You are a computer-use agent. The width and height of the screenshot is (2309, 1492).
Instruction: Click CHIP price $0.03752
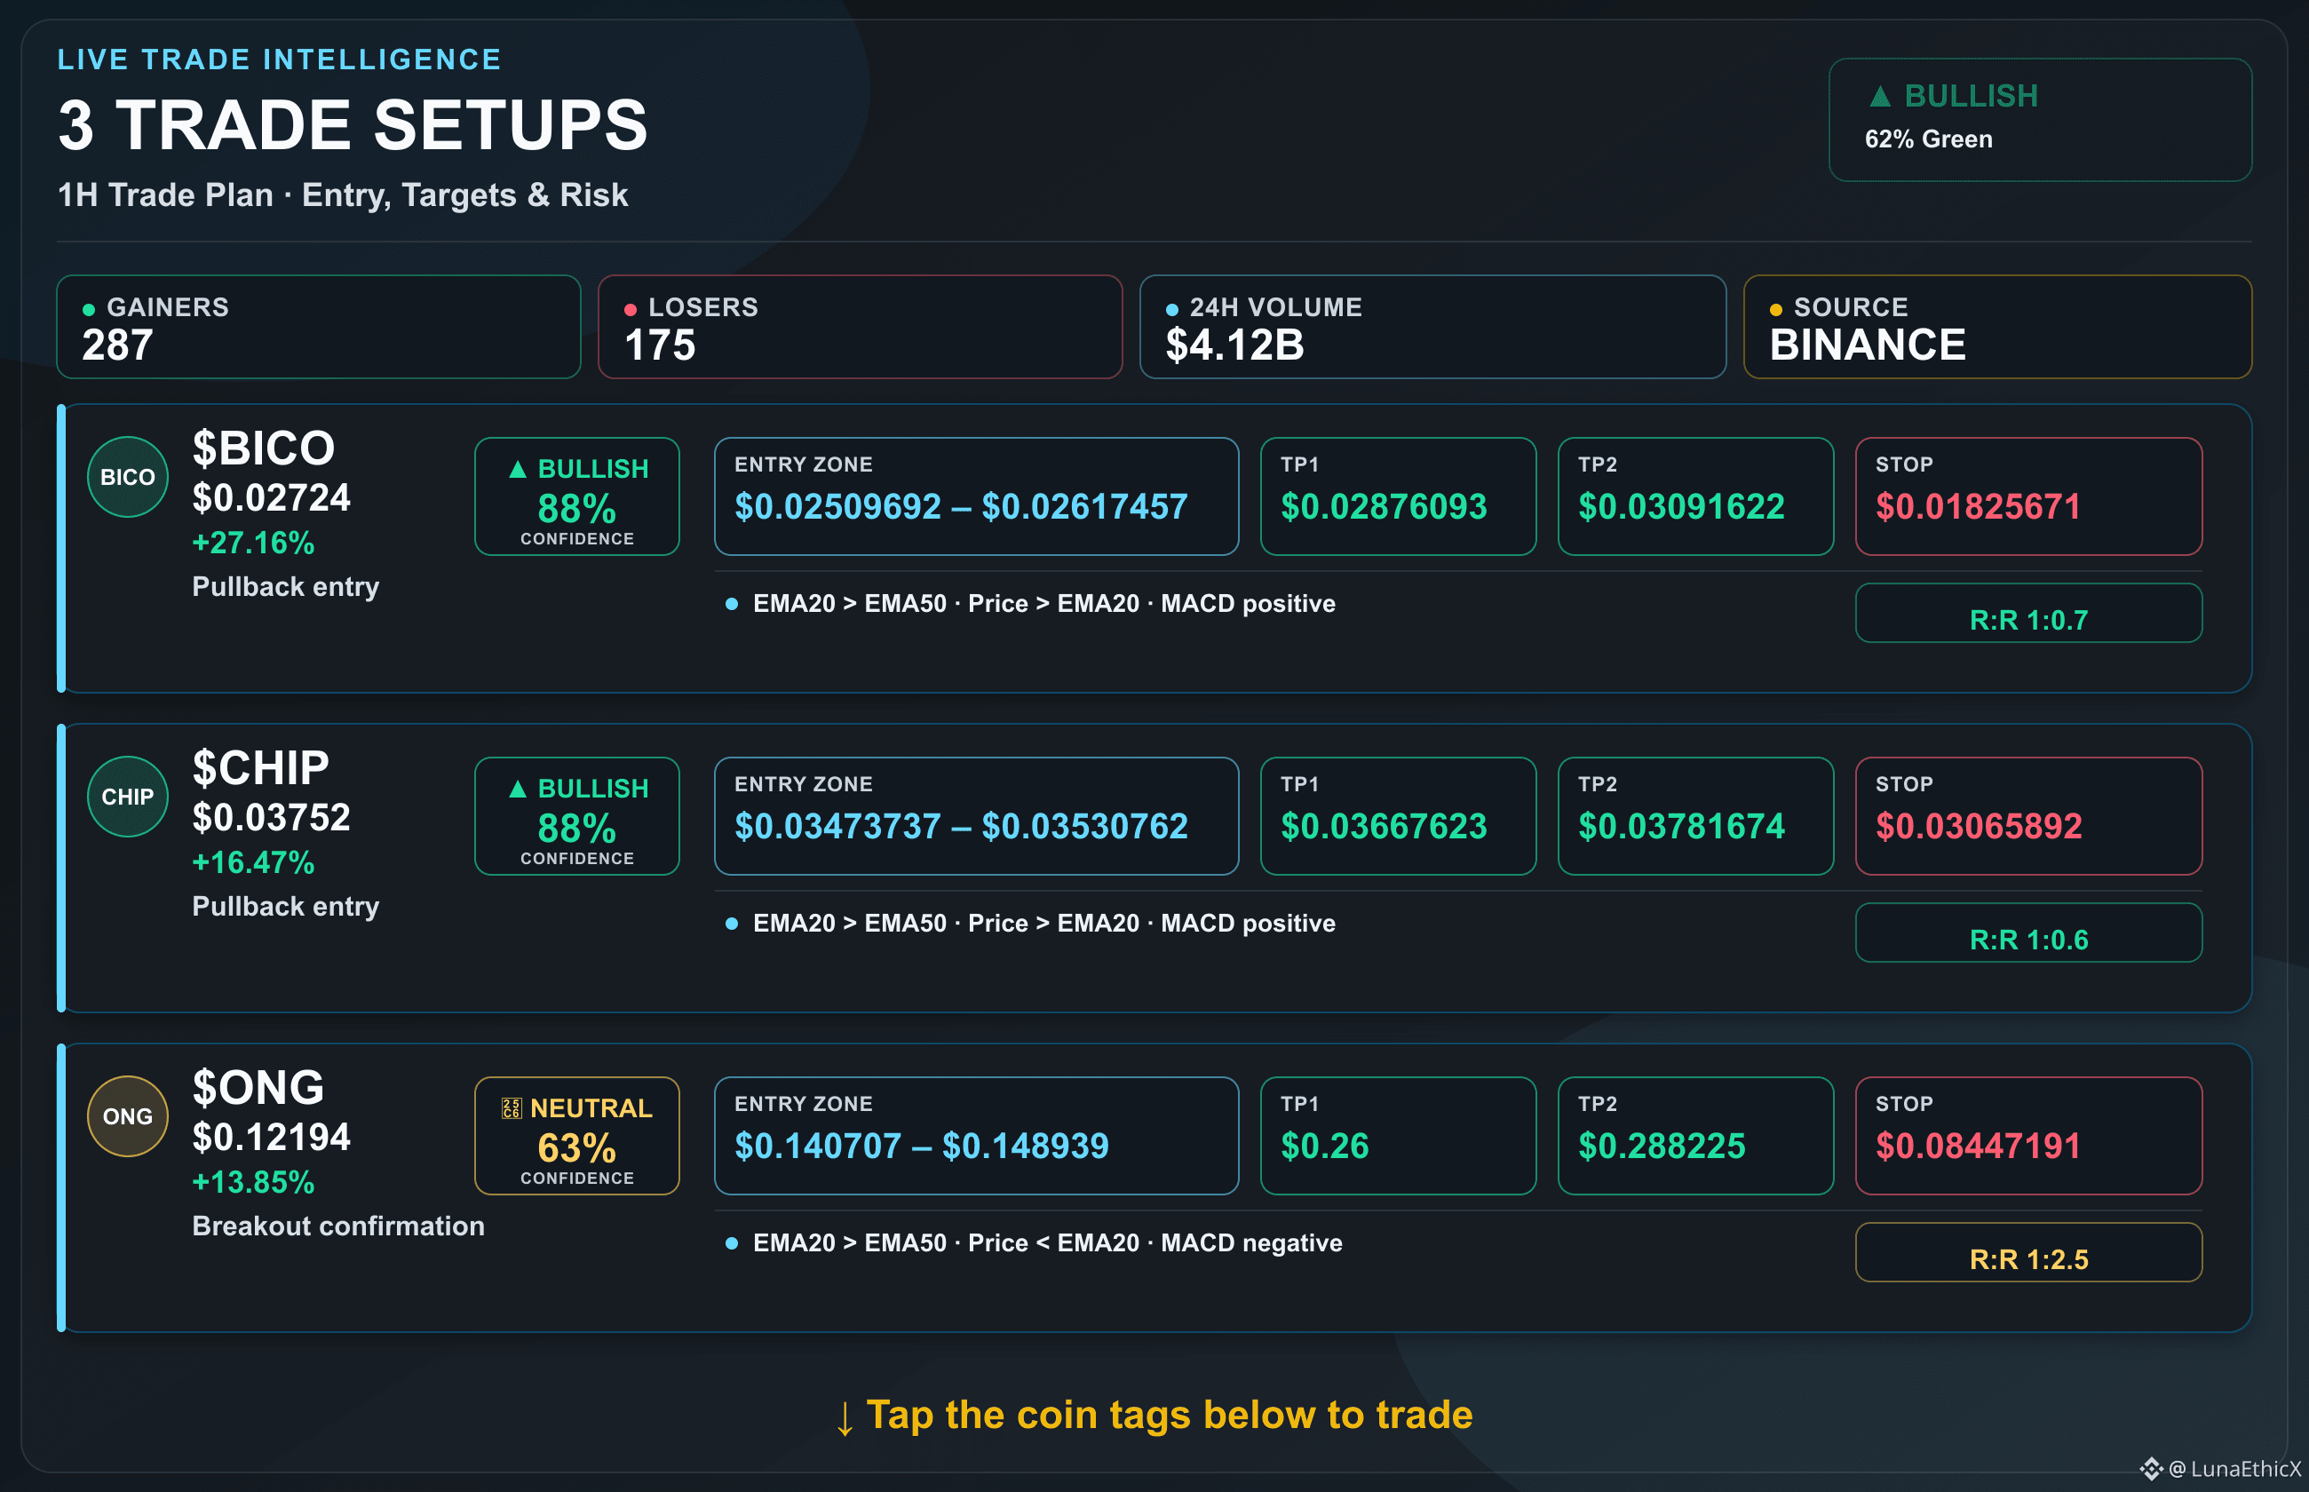pyautogui.click(x=271, y=818)
